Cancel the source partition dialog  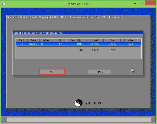99,72
